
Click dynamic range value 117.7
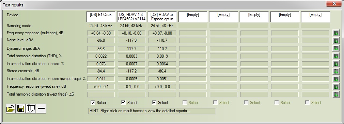(x=131, y=49)
